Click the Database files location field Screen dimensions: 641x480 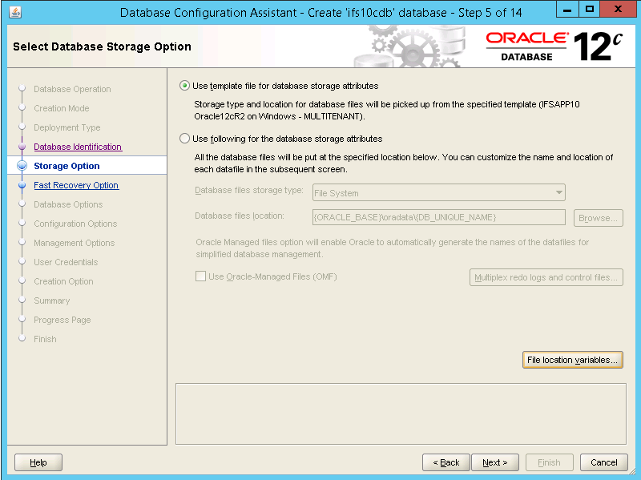click(438, 218)
